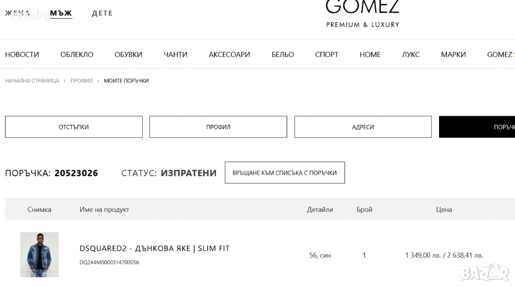Go to ЧАНТИ category

pyautogui.click(x=176, y=54)
